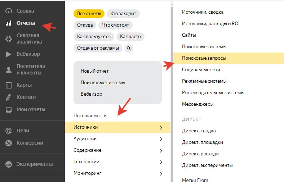Image resolution: width=284 pixels, height=182 pixels.
Task: Open Эксперименты in sidebar
Action: coord(35,164)
